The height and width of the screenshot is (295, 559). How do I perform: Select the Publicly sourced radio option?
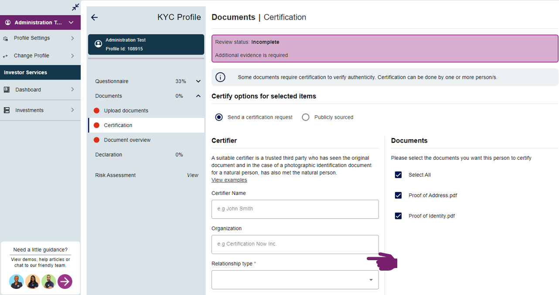[306, 117]
